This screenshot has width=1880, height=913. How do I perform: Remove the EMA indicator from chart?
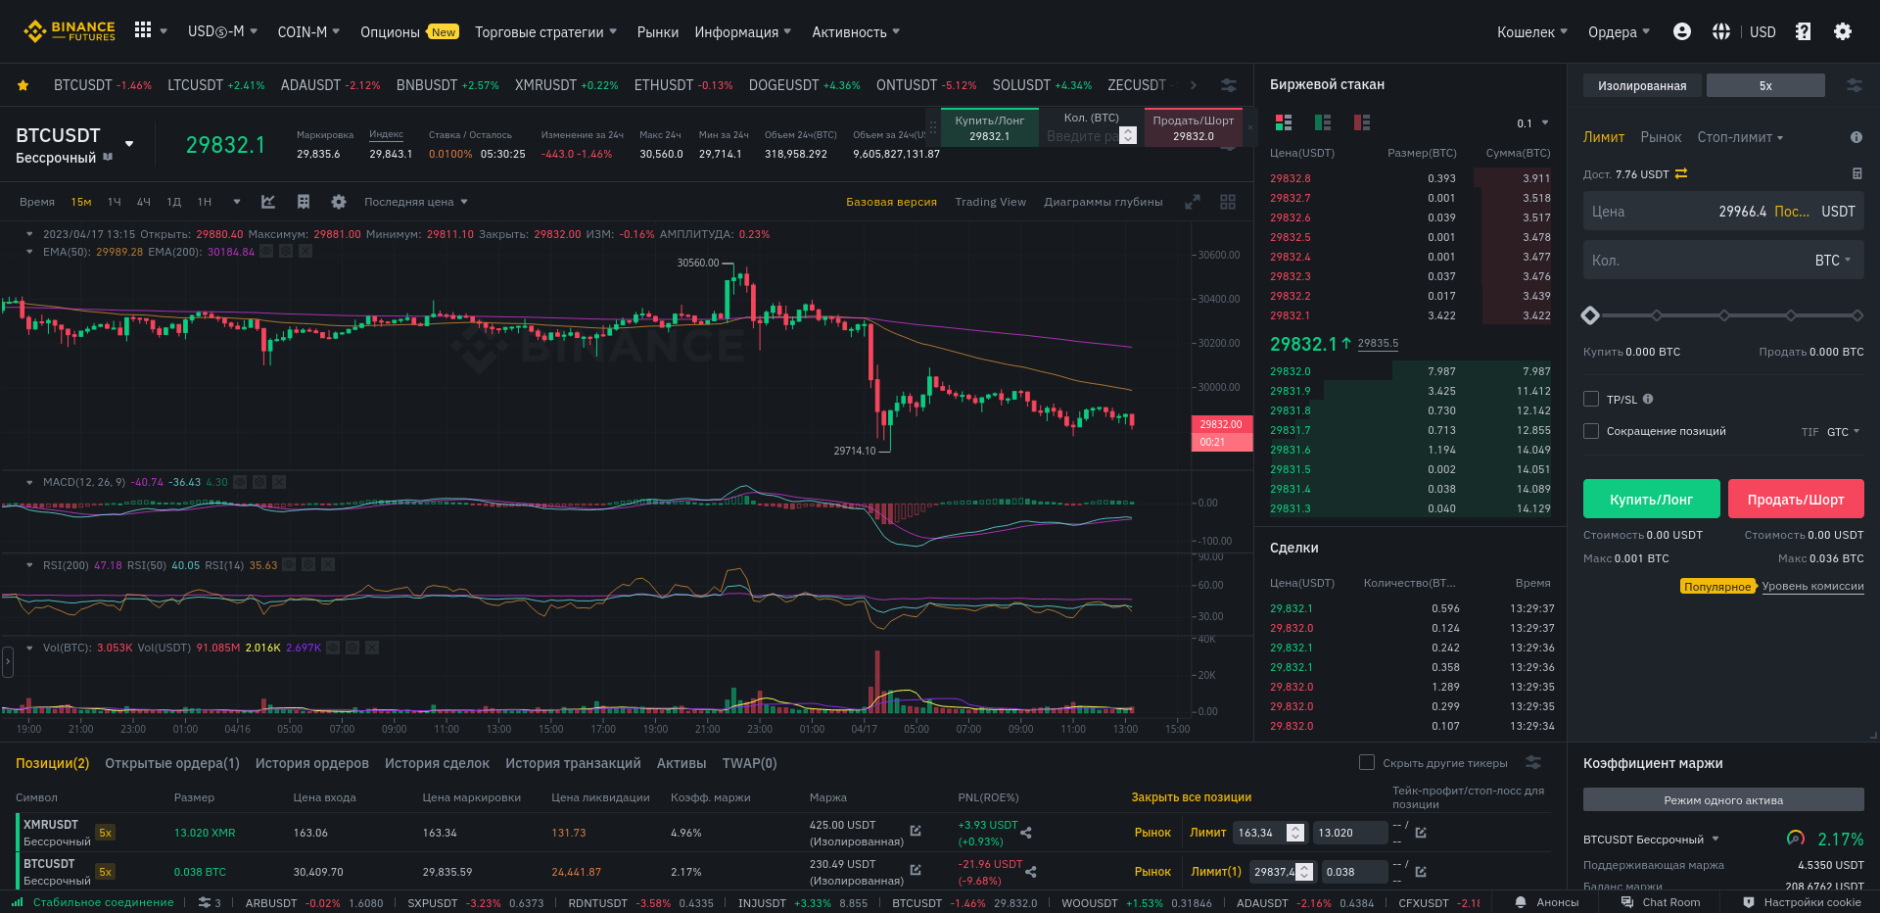click(305, 252)
